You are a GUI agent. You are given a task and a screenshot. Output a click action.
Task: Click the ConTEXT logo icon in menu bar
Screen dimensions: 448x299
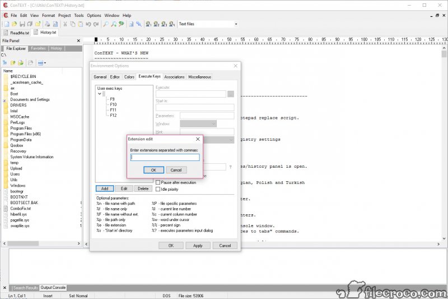pos(6,15)
